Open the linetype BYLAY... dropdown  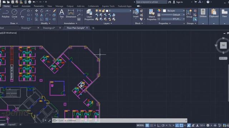(x=173, y=19)
